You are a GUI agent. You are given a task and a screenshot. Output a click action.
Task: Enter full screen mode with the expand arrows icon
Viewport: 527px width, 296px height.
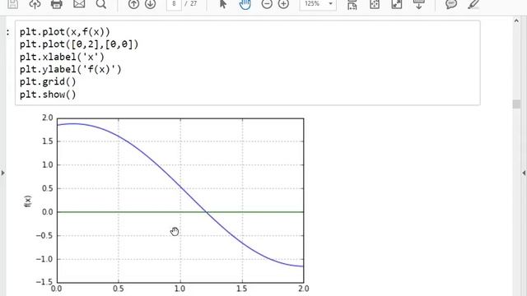[x=397, y=4]
